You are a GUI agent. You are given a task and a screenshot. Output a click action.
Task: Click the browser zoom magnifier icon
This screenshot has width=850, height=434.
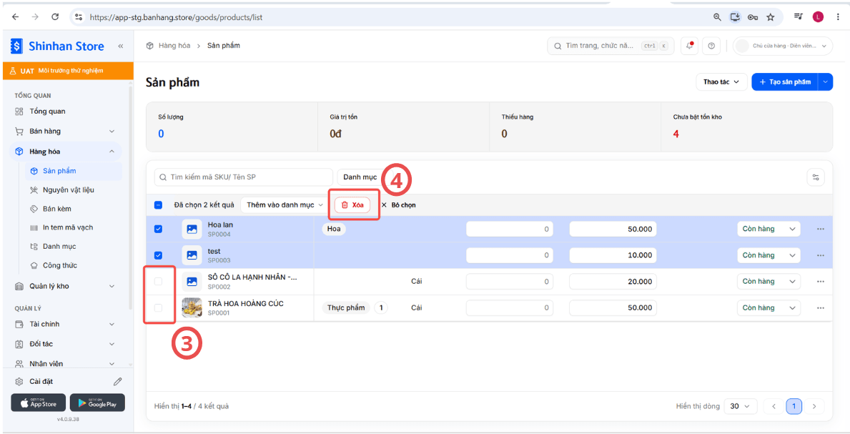coord(717,17)
